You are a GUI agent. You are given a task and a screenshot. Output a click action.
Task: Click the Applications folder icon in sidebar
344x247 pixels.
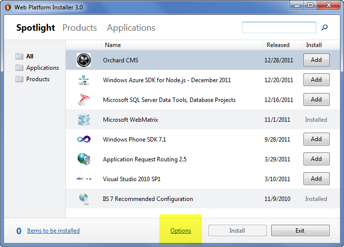point(19,67)
